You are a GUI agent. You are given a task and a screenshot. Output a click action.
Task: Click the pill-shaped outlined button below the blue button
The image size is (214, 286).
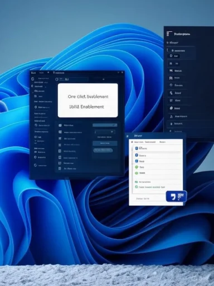click(103, 150)
